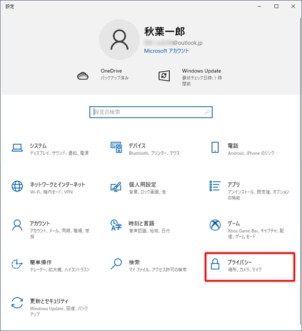The width and height of the screenshot is (302, 331).
Task: Click the デバイス keyboard and speaker icon
Action: pyautogui.click(x=116, y=147)
